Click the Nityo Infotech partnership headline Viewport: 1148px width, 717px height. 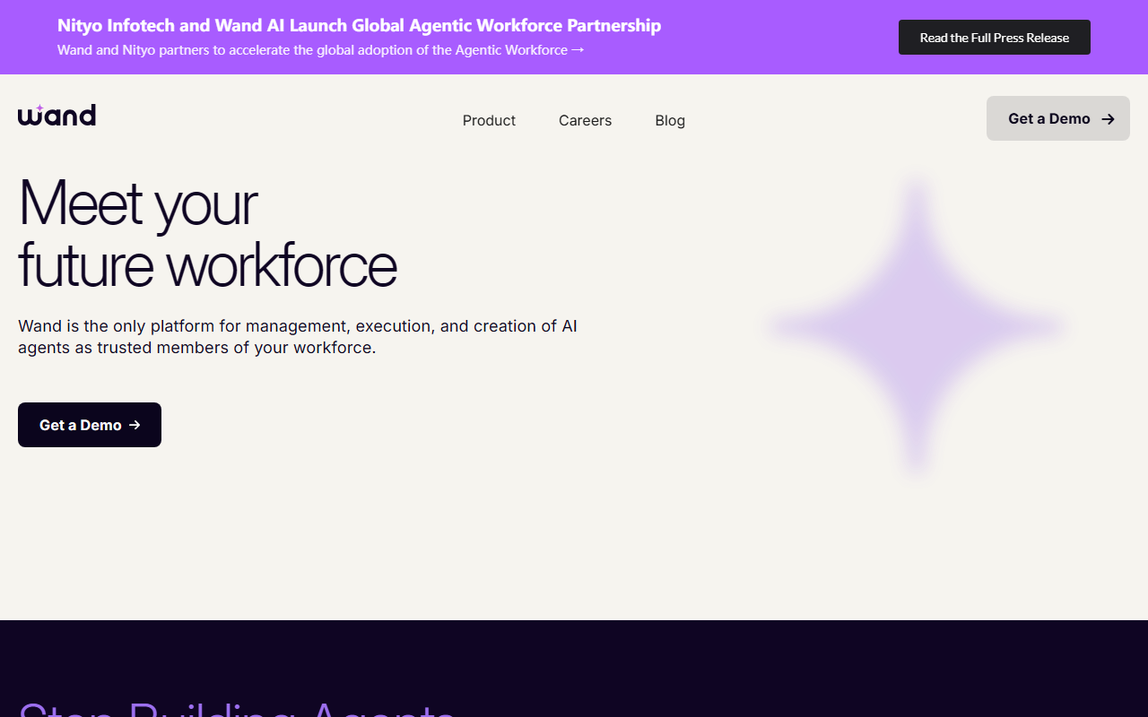pos(359,26)
